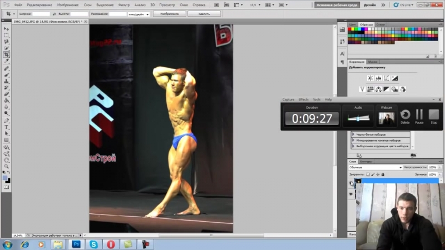The image size is (445, 250).
Task: Select the Crop tool in the toolbox
Action: 6,54
